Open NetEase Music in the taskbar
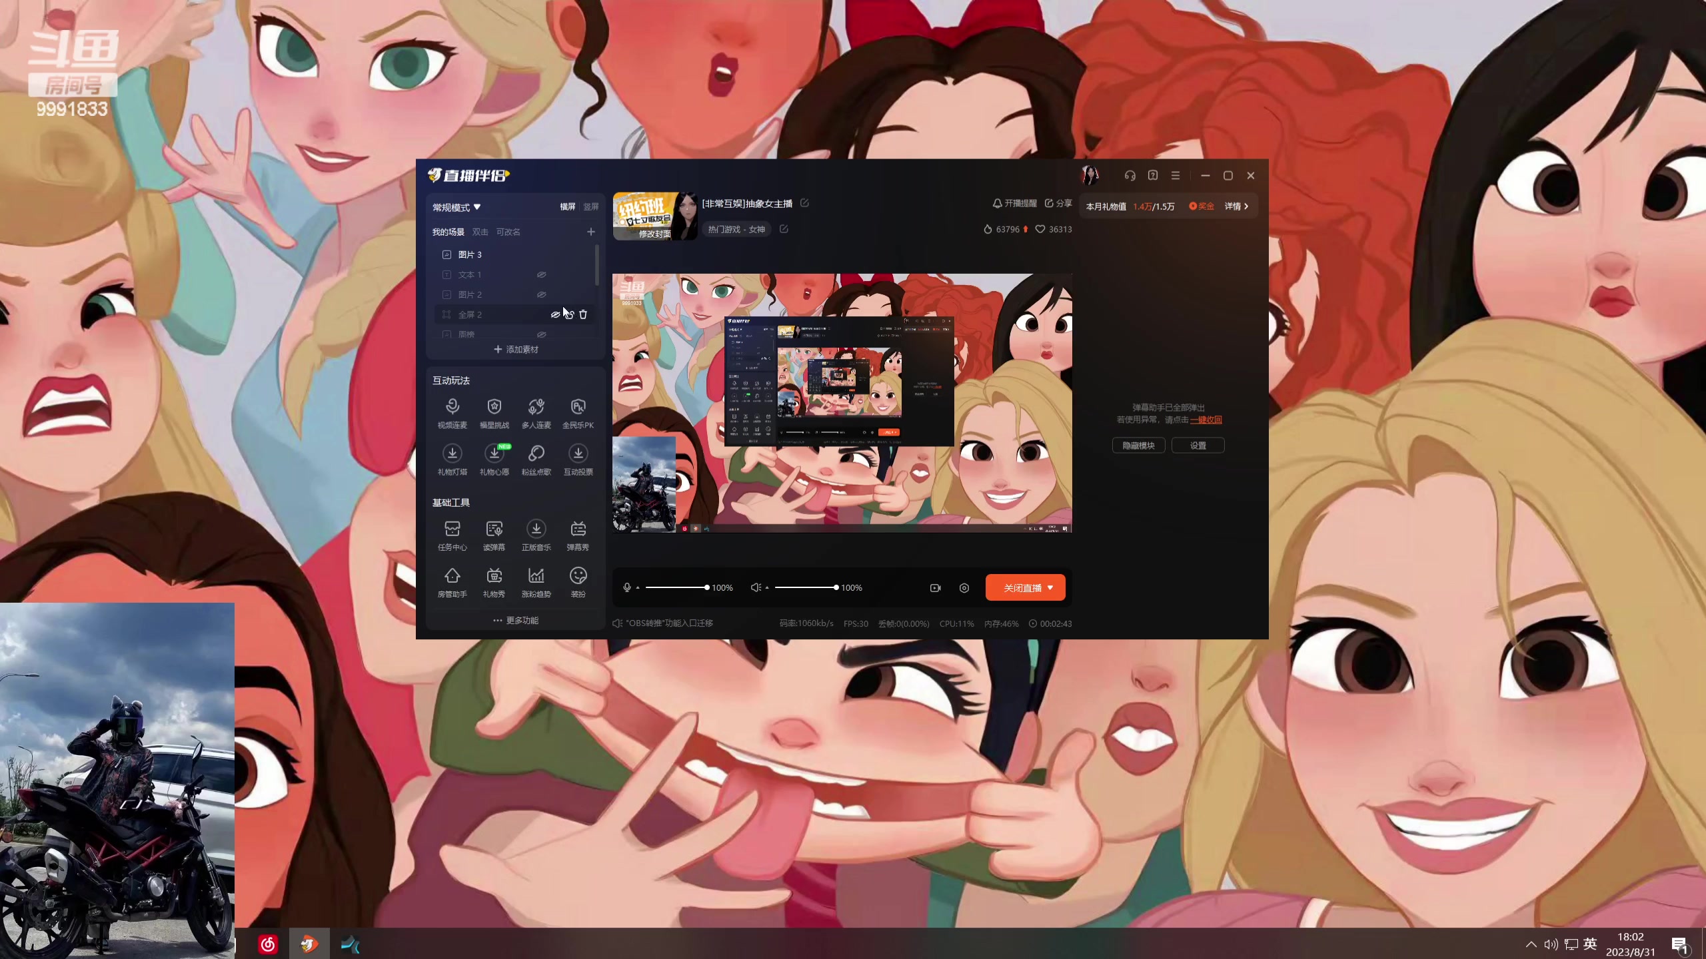This screenshot has width=1706, height=959. click(268, 944)
